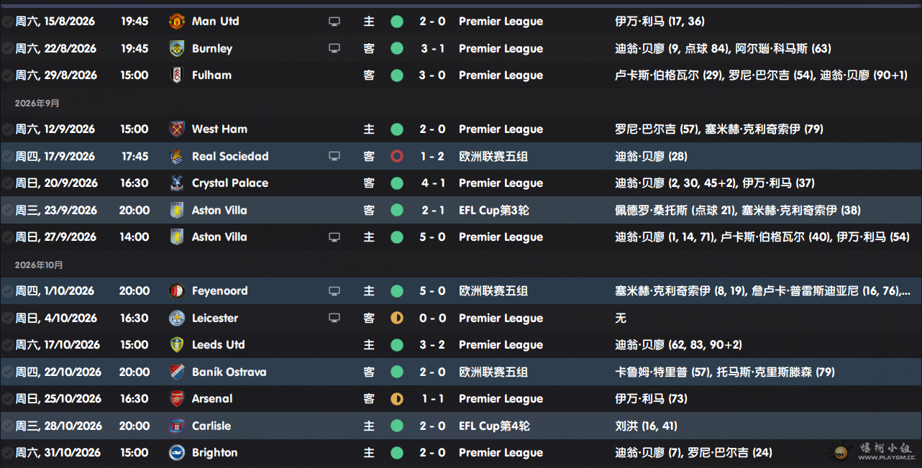Screen dimensions: 922x468
Task: Select the red loss indicator for Real Sociedad
Action: tap(397, 156)
